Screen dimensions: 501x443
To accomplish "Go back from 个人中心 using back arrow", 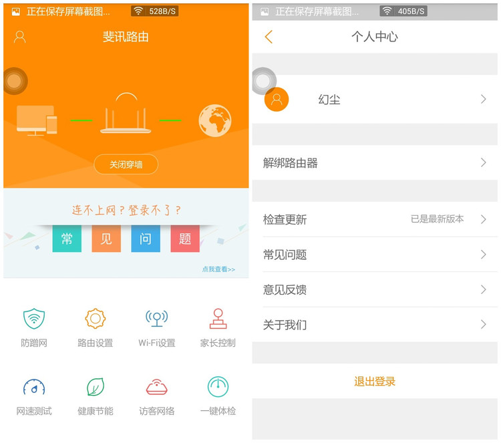I will point(269,37).
